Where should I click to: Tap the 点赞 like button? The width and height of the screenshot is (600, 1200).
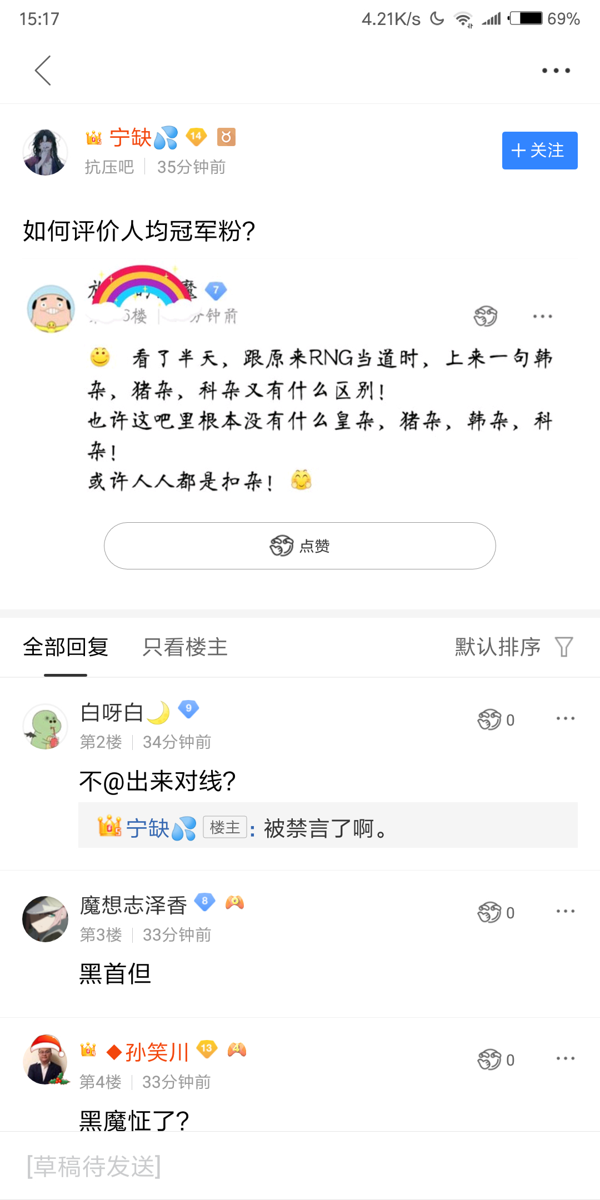point(299,546)
